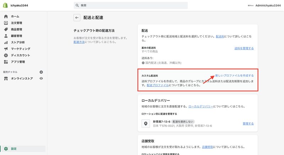Click the アプリ管理 grid icon
Screen dimensions: 284x155
6,62
